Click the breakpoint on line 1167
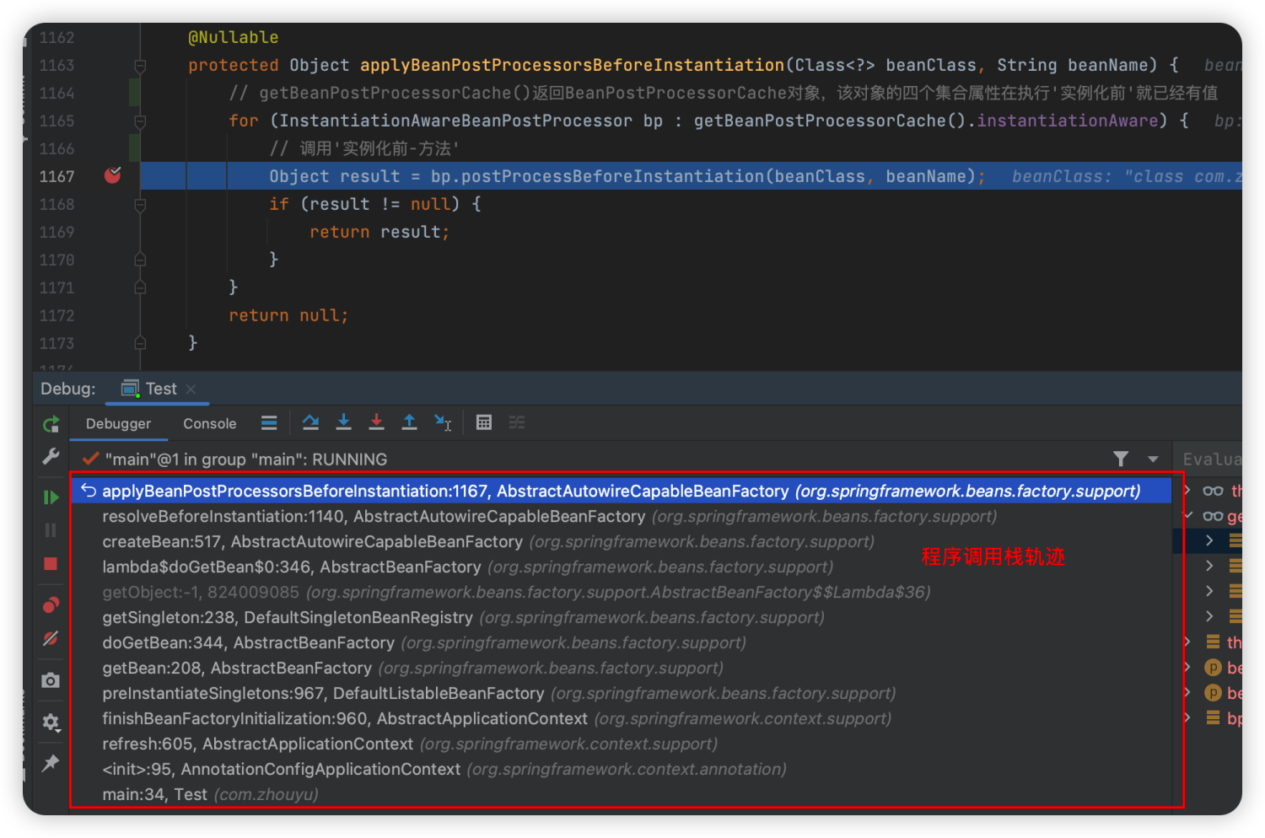 coord(112,175)
